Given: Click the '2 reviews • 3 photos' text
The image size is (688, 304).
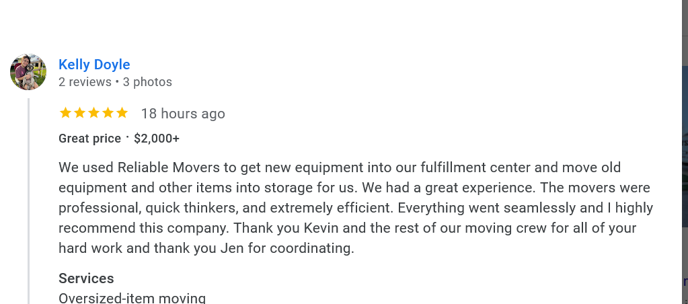Looking at the screenshot, I should click(115, 82).
